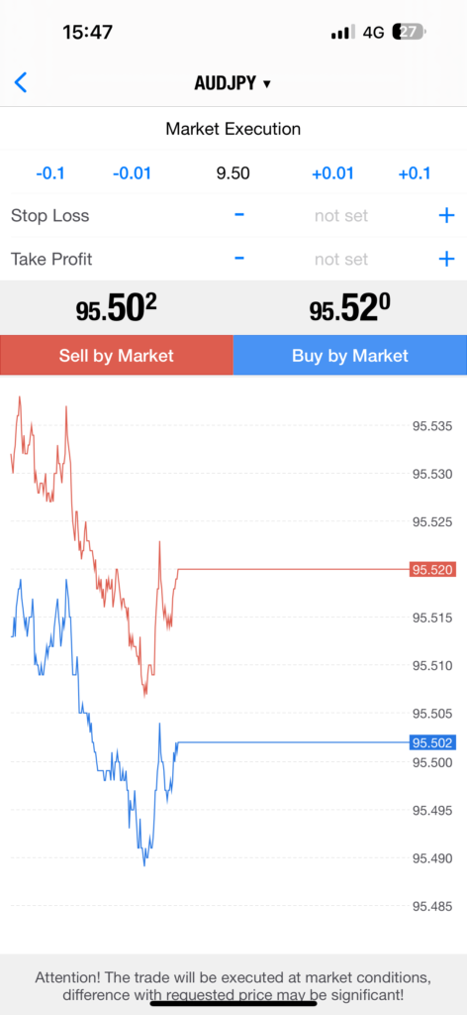Tap the Stop Loss plus icon
This screenshot has height=1015, width=467.
(x=446, y=215)
